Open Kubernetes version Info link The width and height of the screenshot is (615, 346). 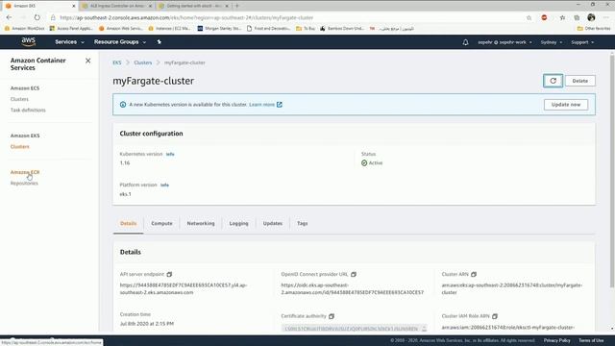coord(170,154)
